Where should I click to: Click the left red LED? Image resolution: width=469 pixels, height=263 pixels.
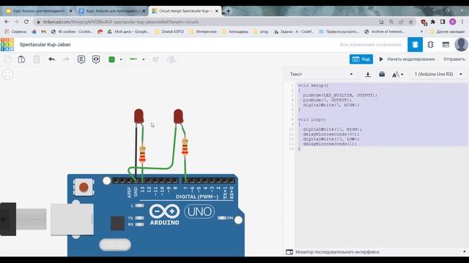point(139,116)
